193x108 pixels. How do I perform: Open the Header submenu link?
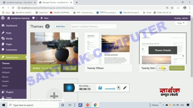pyautogui.click(x=5, y=81)
